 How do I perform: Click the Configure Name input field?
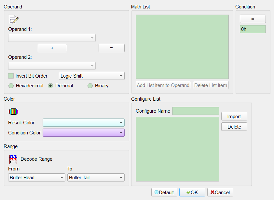point(196,111)
